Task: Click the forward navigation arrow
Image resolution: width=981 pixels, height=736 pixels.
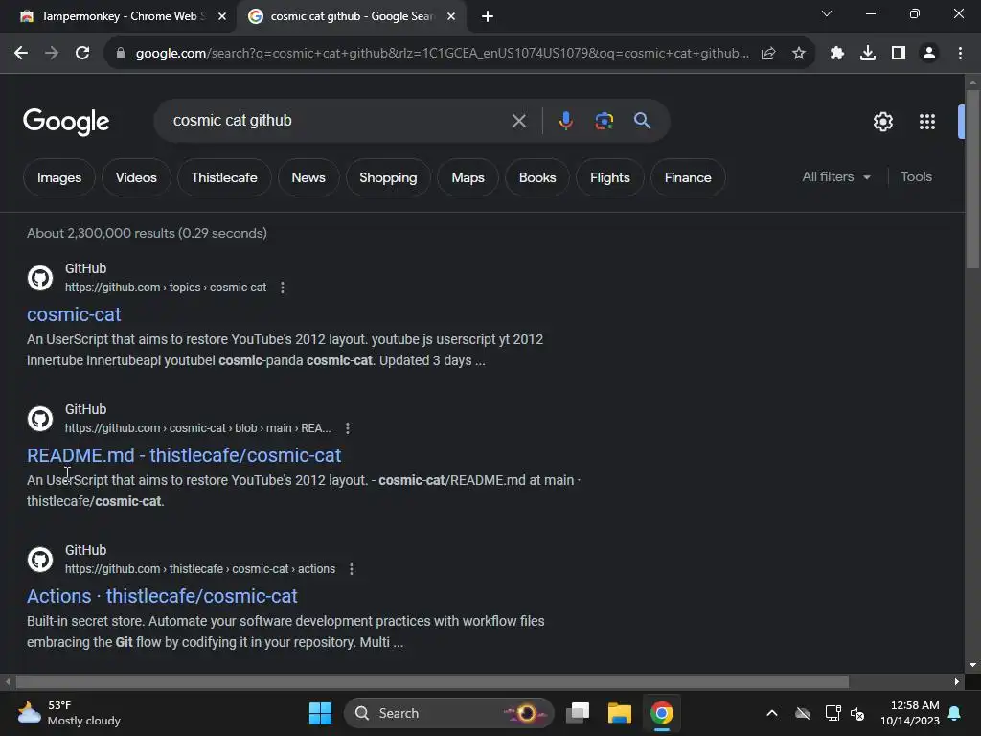Action: pyautogui.click(x=52, y=54)
